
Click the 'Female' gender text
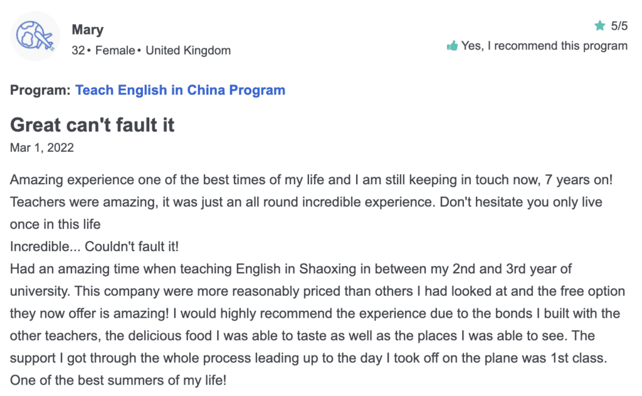pyautogui.click(x=115, y=50)
